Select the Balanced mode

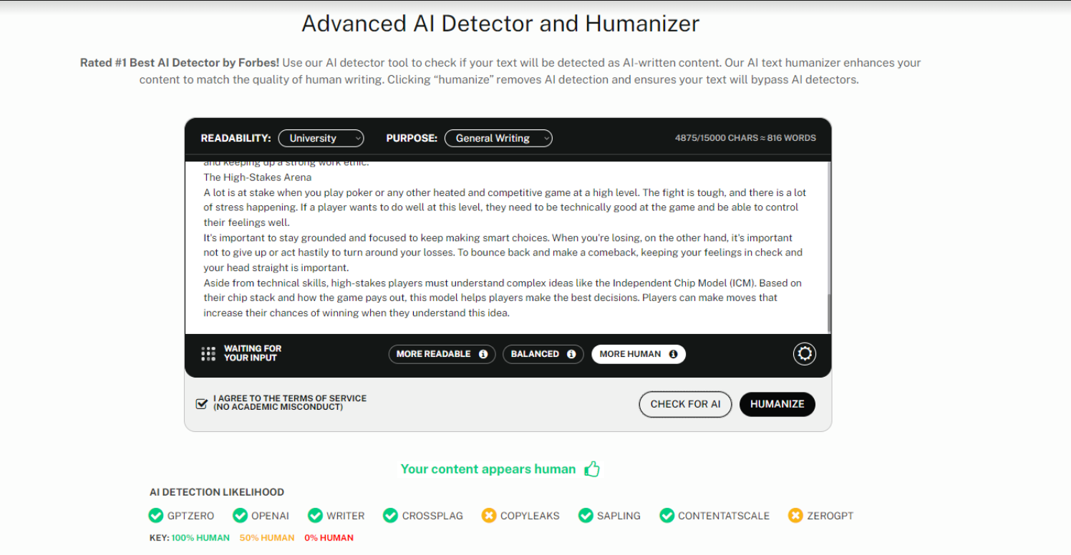click(535, 354)
